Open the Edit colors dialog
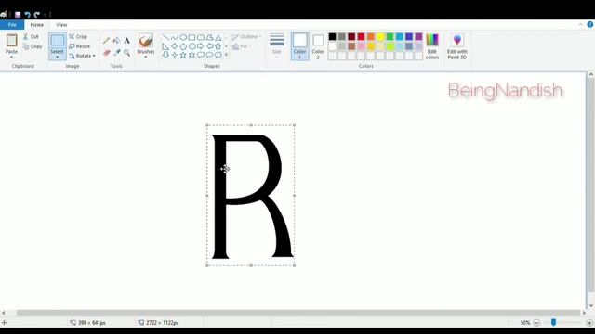 click(431, 46)
